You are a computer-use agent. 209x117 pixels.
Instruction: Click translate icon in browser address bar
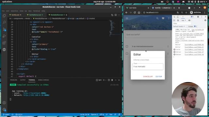point(178,12)
